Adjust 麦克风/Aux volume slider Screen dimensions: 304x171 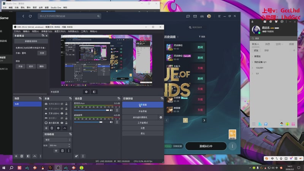92,110
